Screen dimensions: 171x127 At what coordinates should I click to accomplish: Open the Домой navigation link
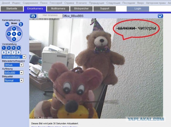click(x=6, y=3)
